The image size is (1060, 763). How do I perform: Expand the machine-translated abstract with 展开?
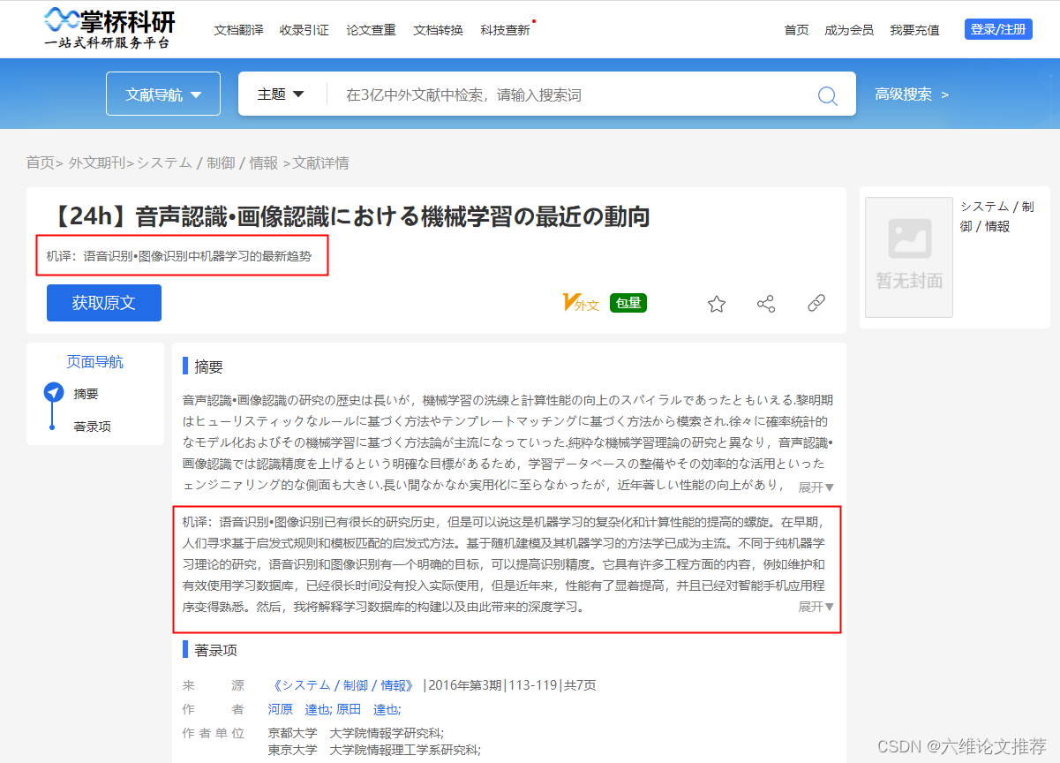pyautogui.click(x=816, y=606)
